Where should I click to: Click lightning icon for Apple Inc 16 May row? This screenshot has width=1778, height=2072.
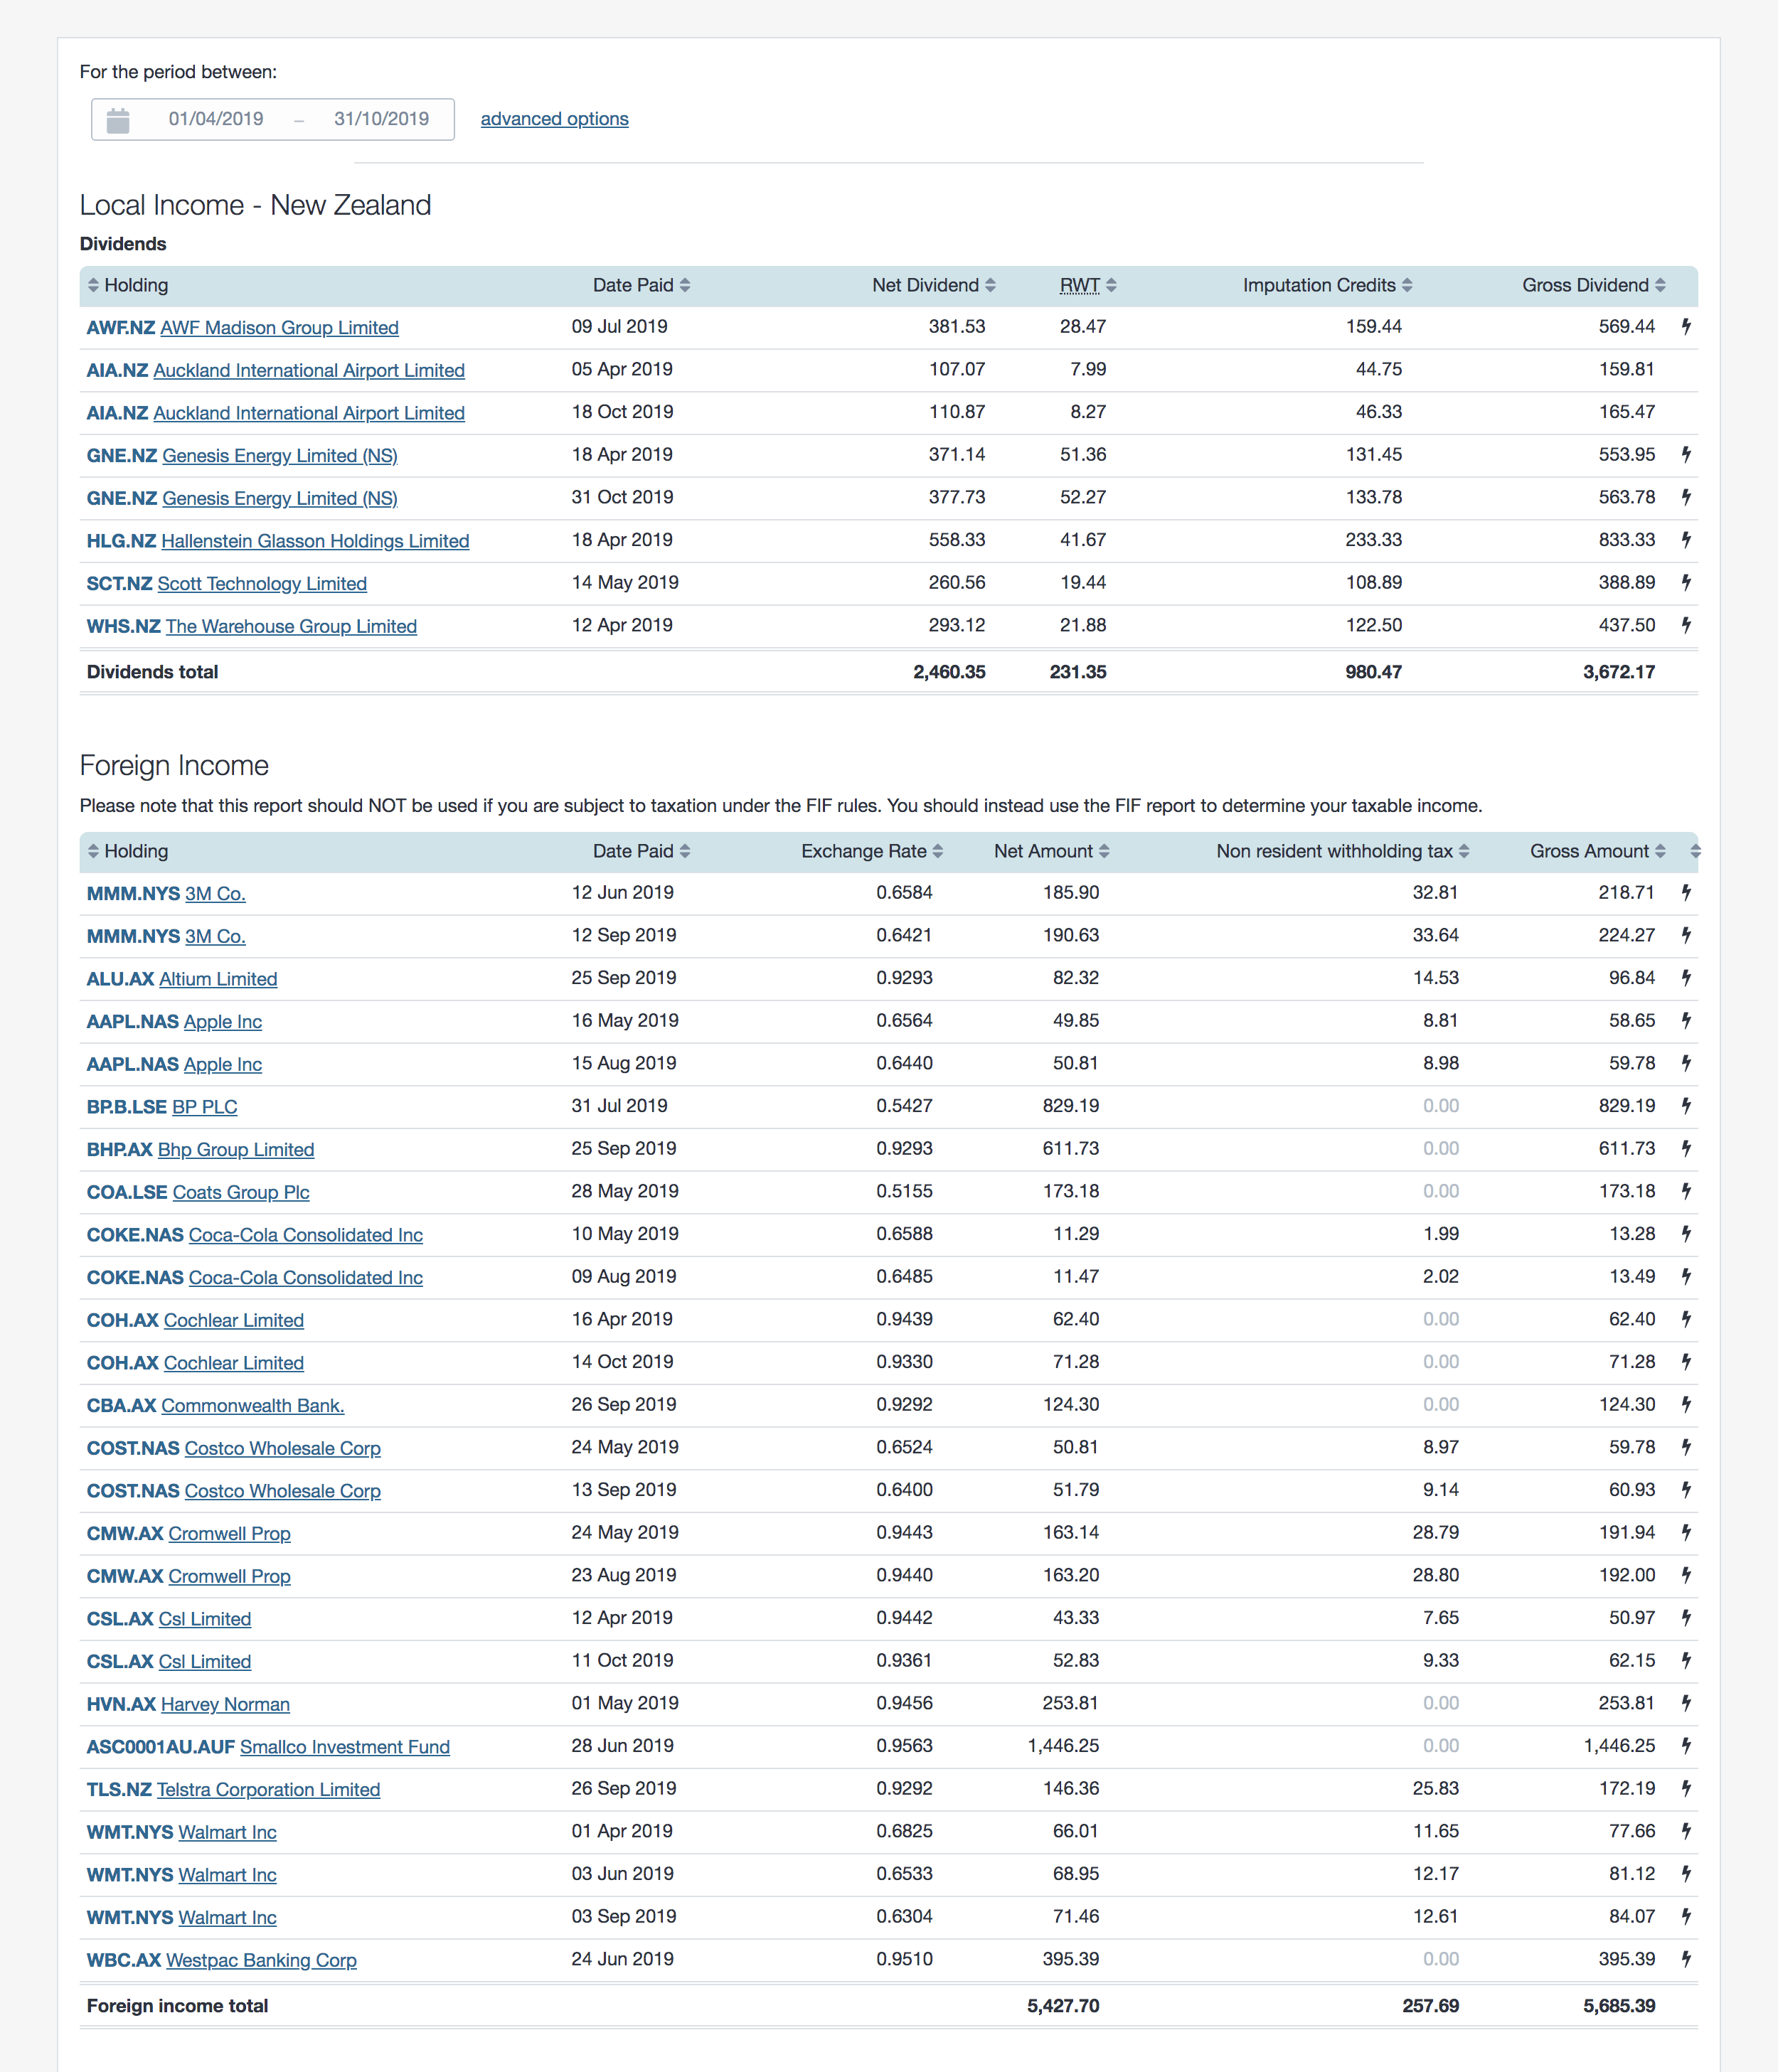[x=1686, y=1021]
